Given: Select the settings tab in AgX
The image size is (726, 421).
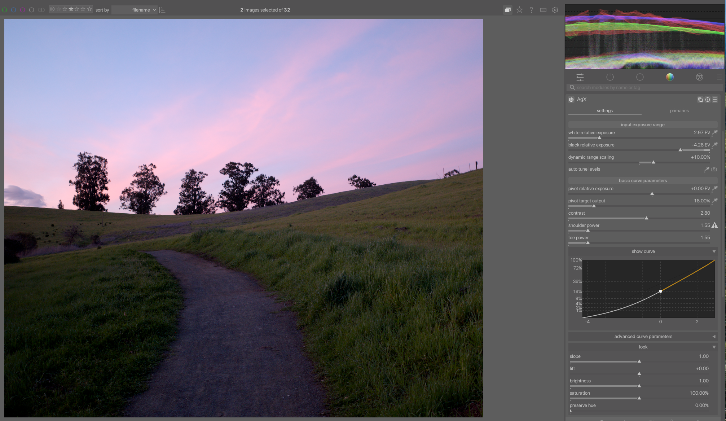Looking at the screenshot, I should (x=604, y=111).
